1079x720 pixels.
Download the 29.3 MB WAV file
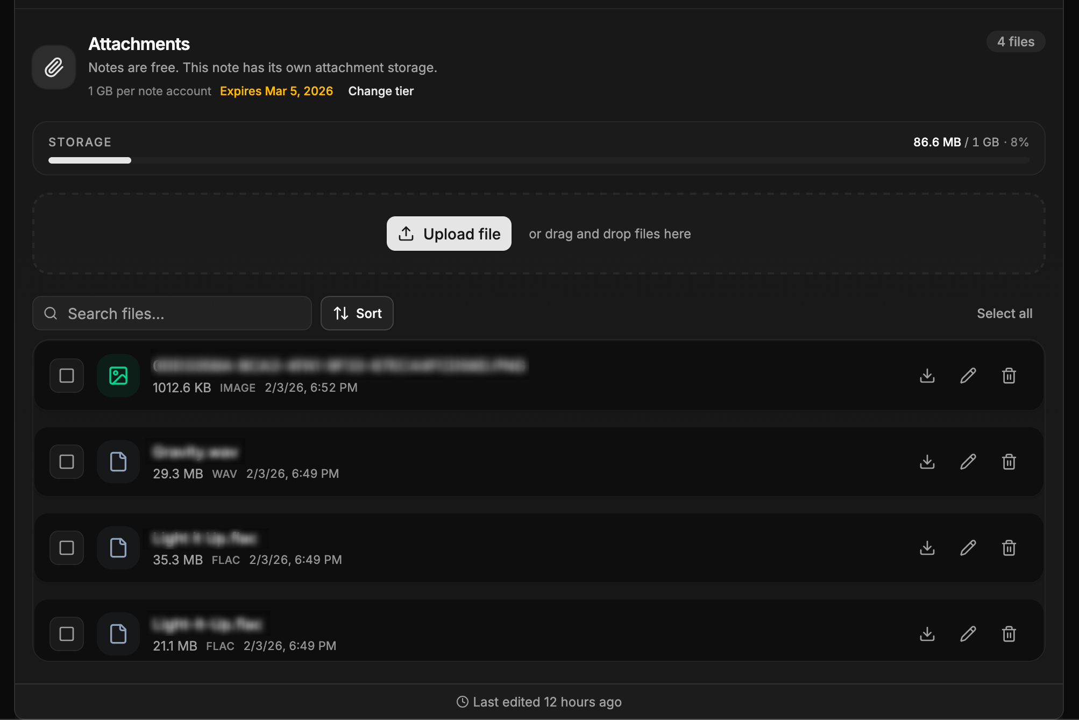coord(927,462)
